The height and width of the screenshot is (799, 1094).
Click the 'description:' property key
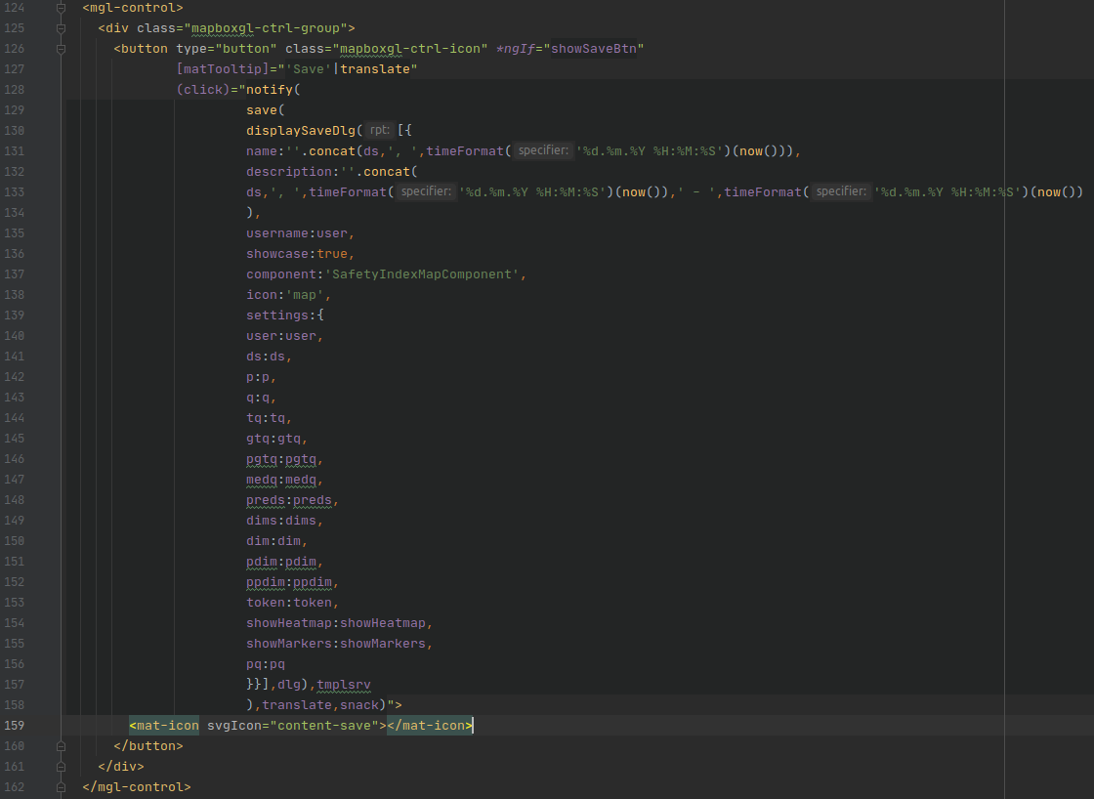coord(293,172)
